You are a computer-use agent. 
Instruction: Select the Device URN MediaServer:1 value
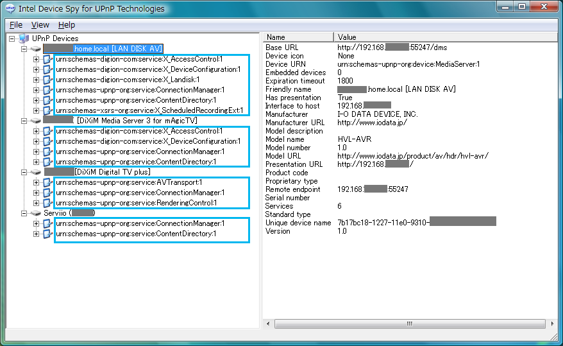coord(408,64)
